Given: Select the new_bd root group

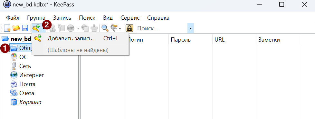Looking at the screenshot, I should point(21,39).
